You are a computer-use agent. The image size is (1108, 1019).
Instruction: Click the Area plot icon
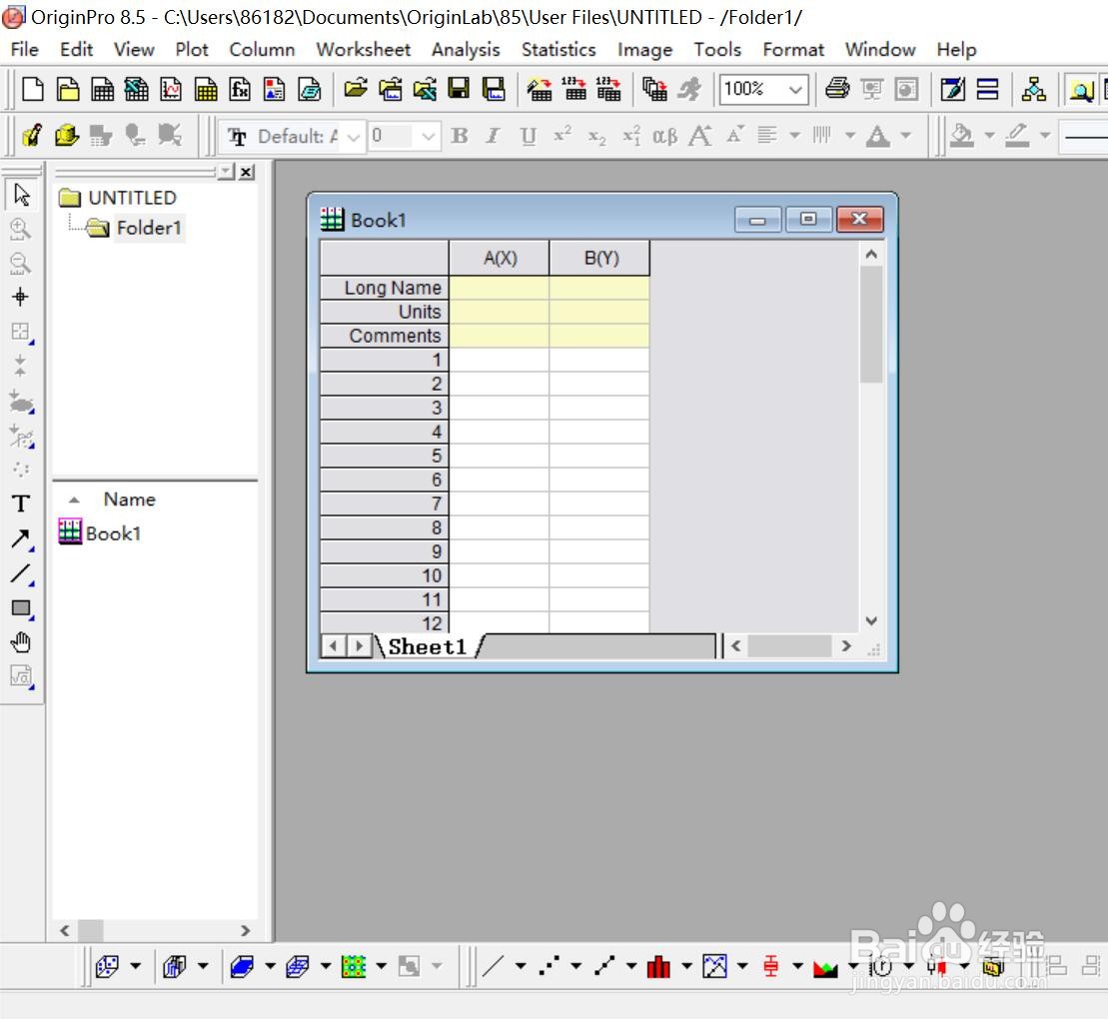[825, 966]
